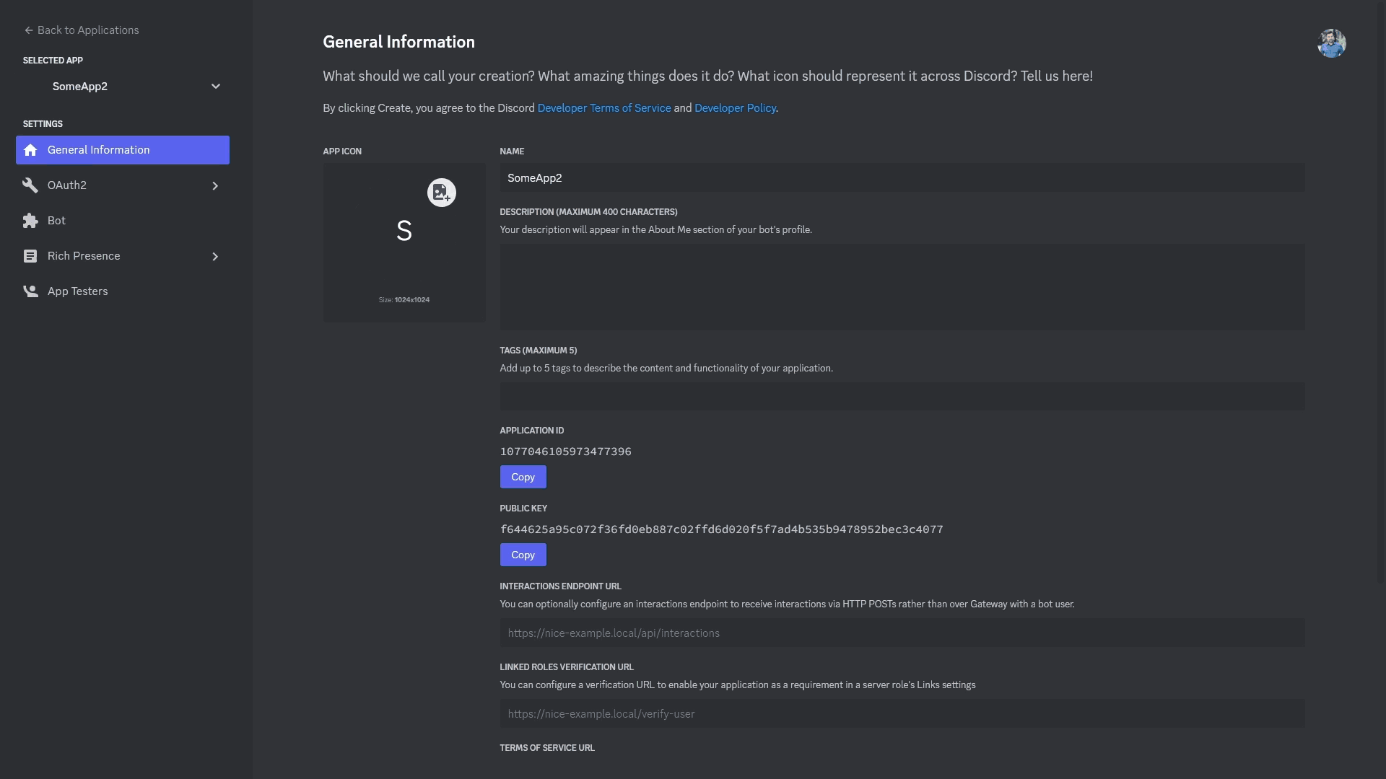Click the Bot puzzle piece icon
Viewport: 1386px width, 779px height.
click(29, 221)
